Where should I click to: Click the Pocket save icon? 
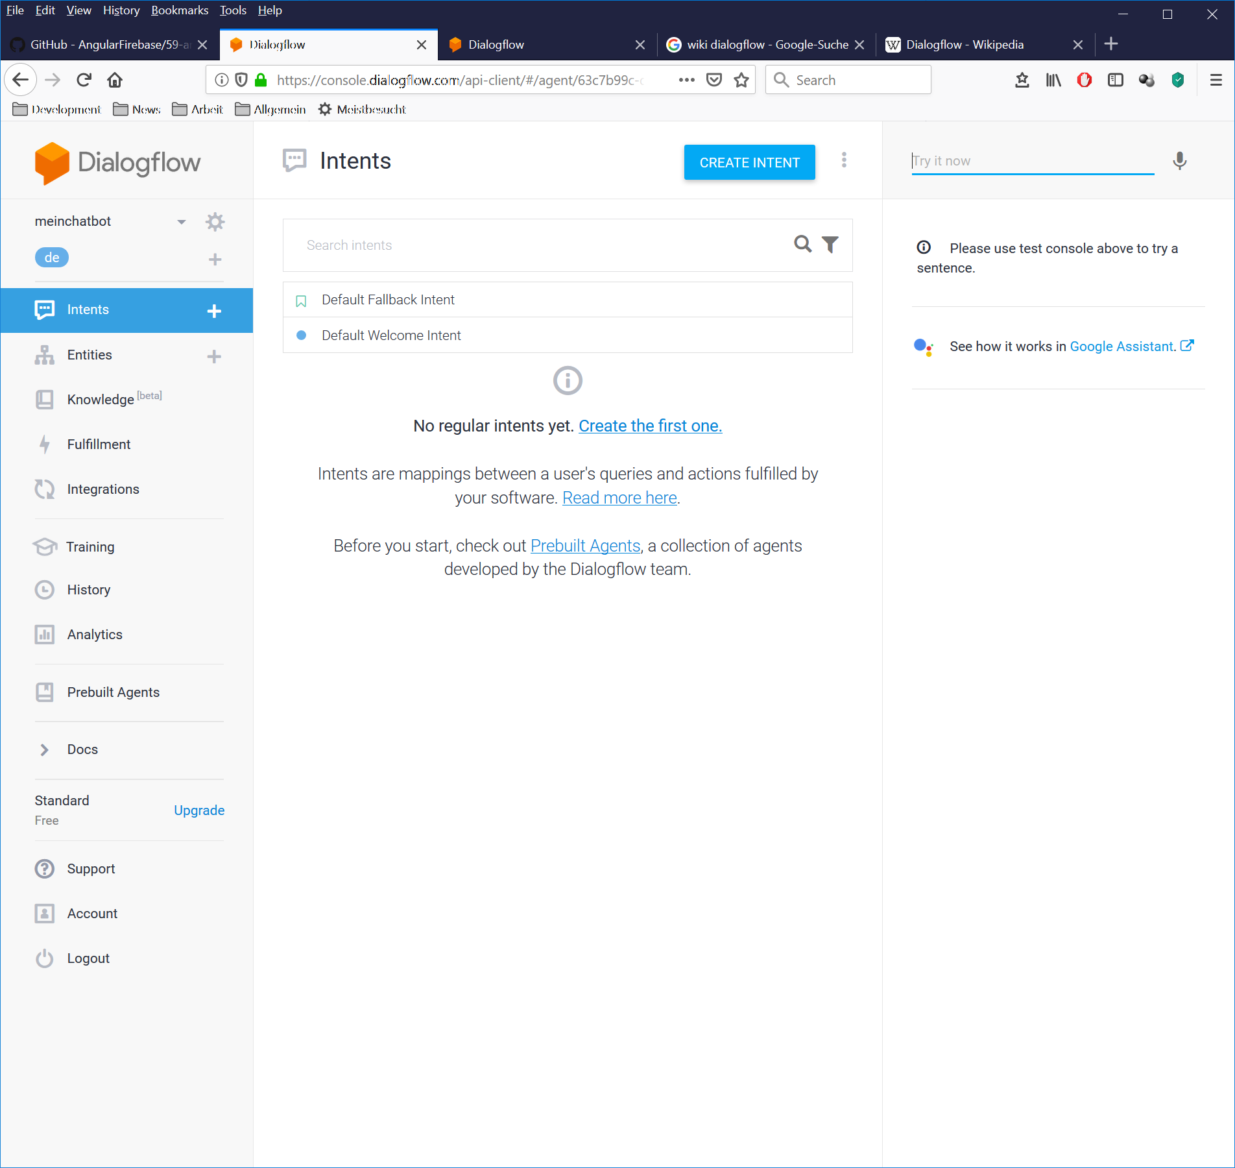[714, 80]
